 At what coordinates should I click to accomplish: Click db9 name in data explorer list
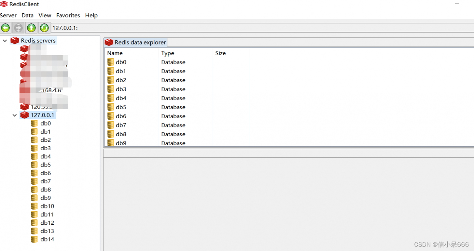click(121, 143)
